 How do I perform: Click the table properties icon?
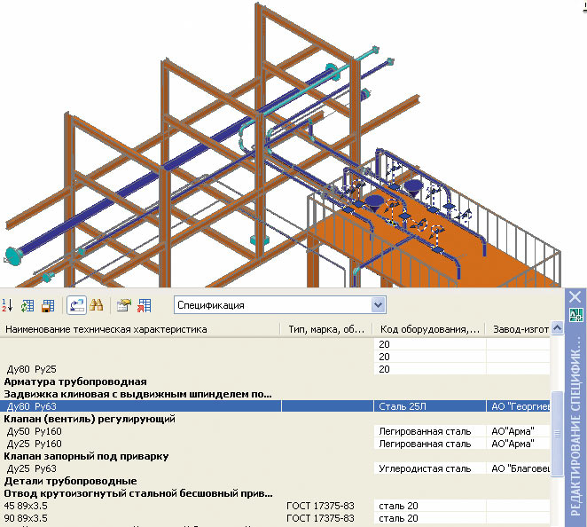[124, 305]
